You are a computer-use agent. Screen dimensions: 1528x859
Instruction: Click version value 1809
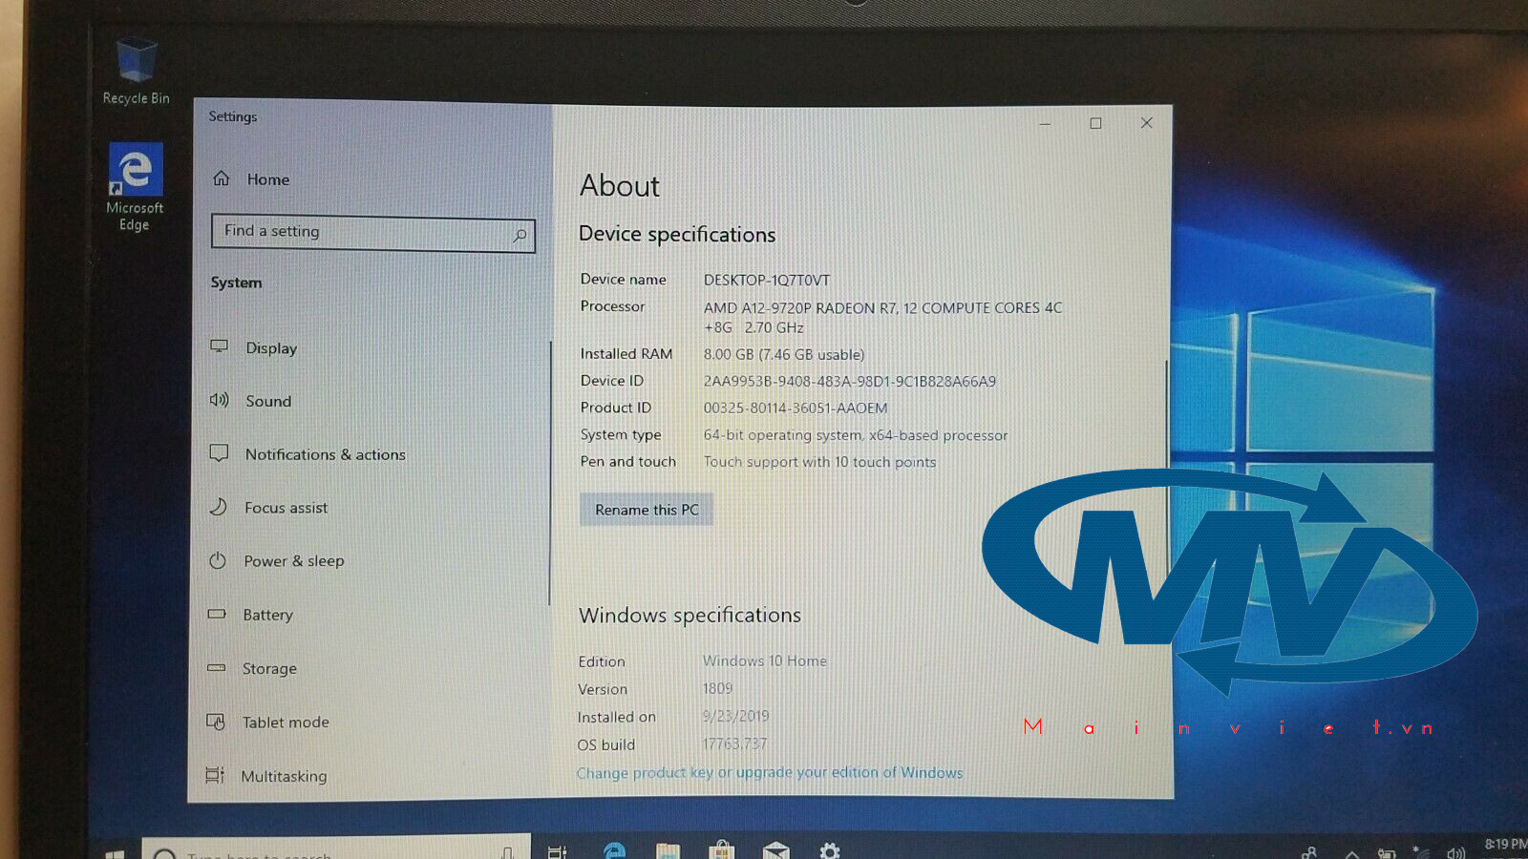pyautogui.click(x=718, y=688)
